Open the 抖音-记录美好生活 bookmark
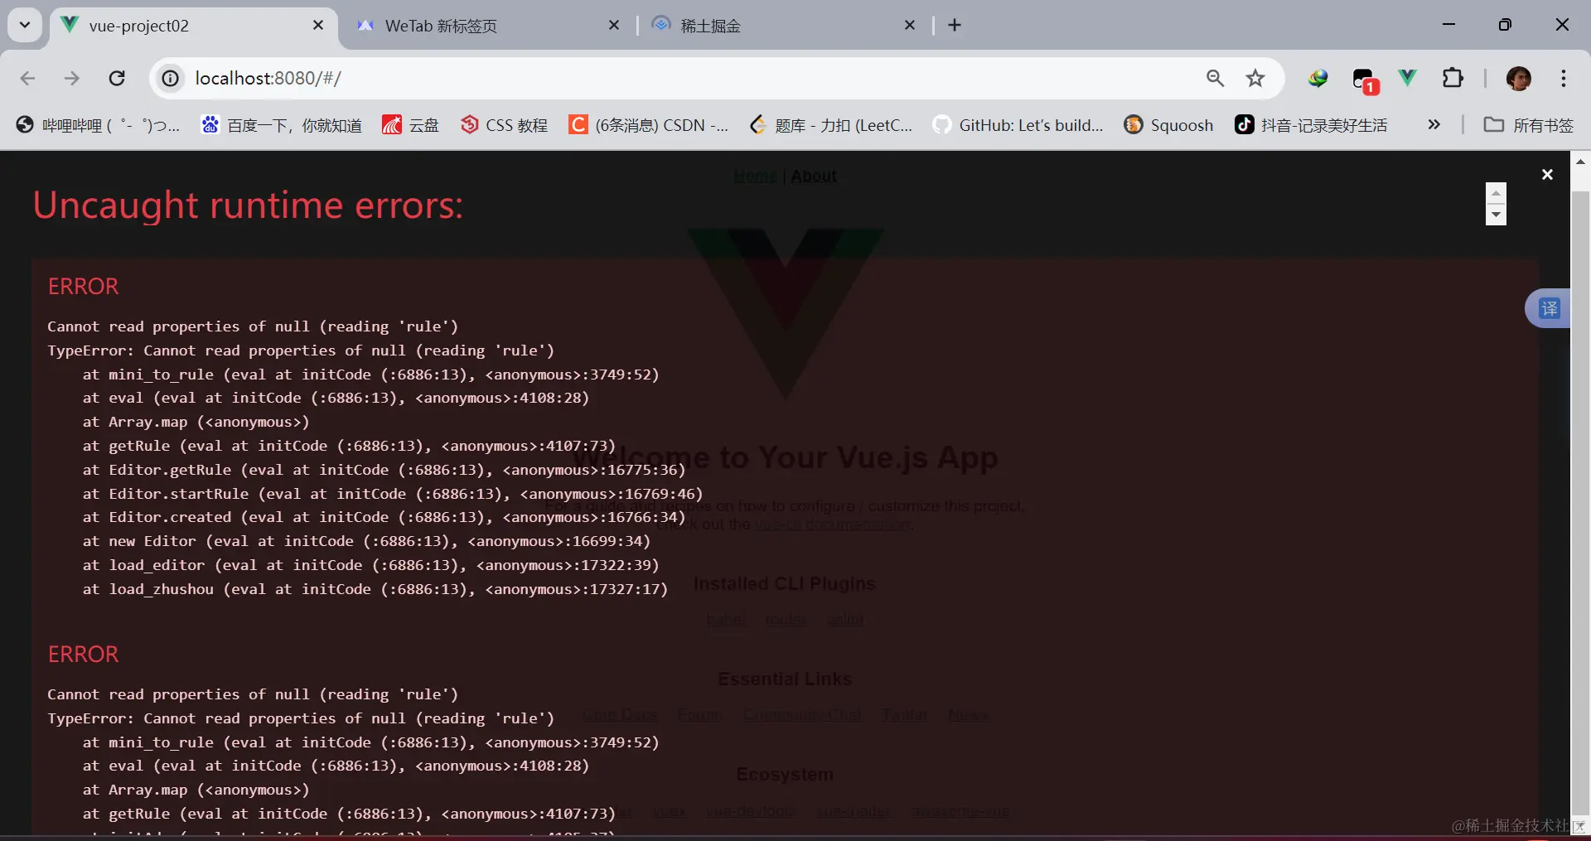This screenshot has width=1591, height=841. coord(1311,125)
